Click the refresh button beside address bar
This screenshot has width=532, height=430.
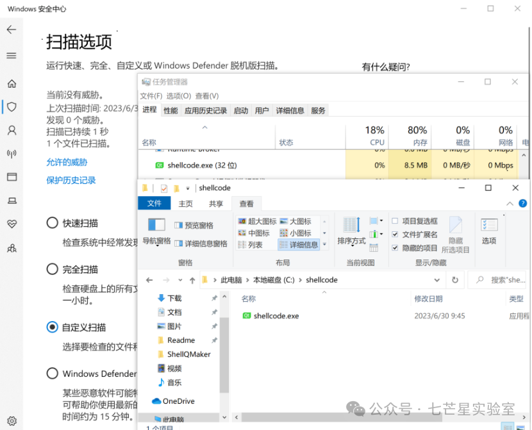point(455,280)
